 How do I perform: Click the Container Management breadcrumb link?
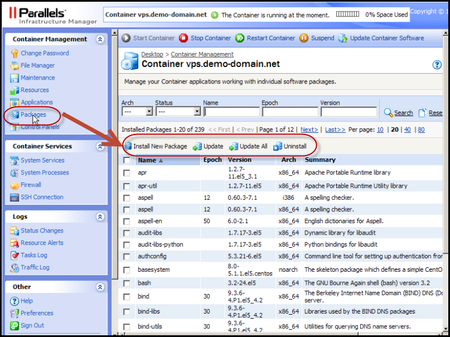[x=202, y=54]
